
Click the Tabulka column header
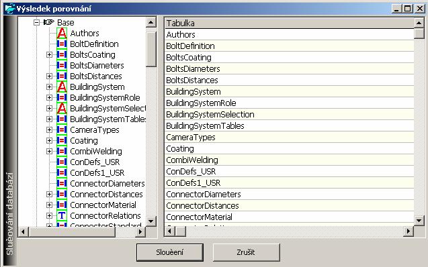click(290, 23)
